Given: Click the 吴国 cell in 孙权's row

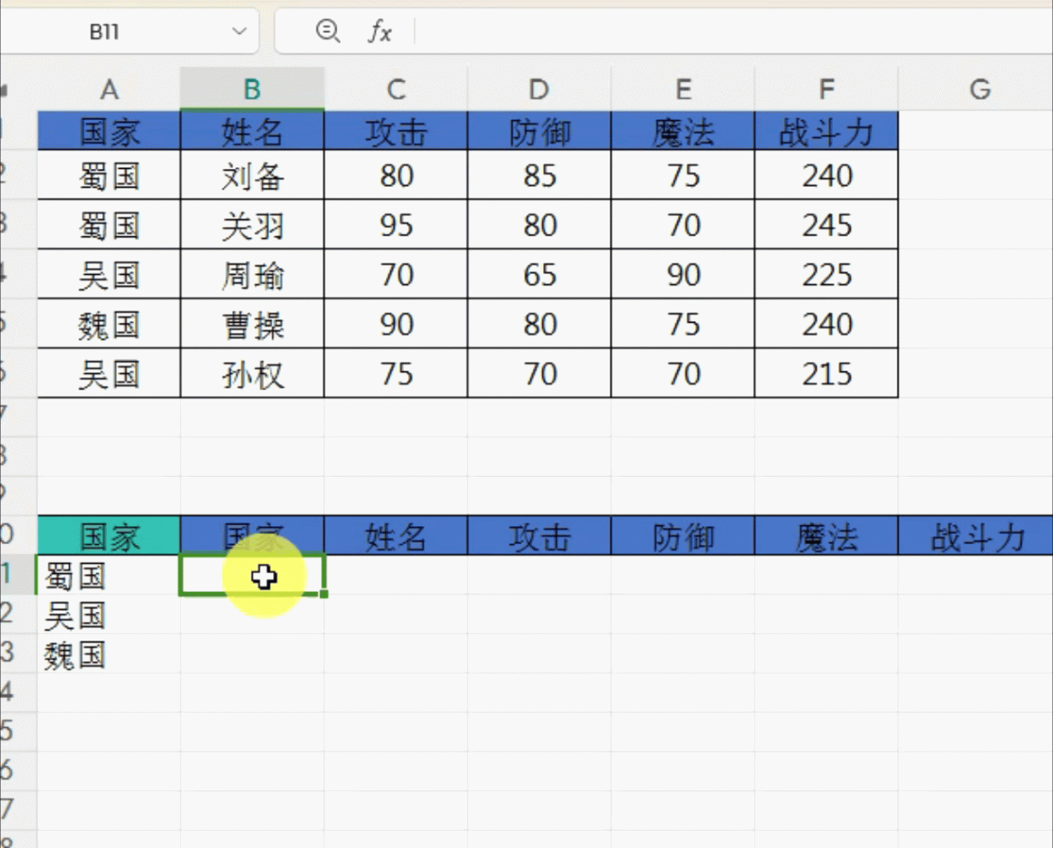Looking at the screenshot, I should [109, 373].
